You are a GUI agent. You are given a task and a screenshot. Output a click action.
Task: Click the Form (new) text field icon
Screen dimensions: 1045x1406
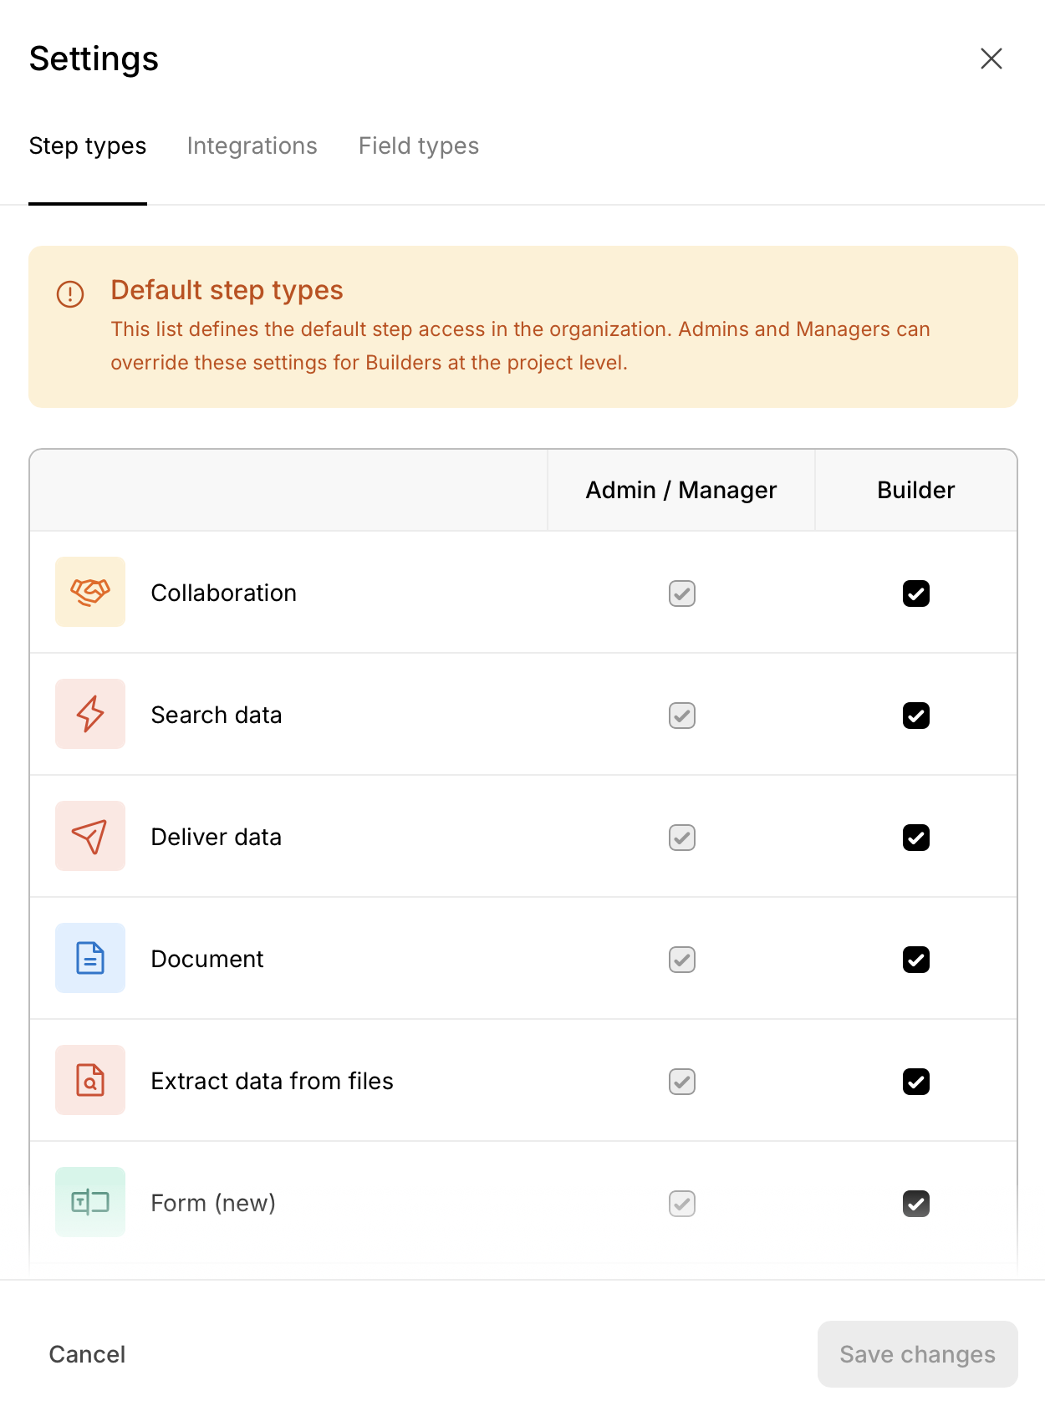90,1202
